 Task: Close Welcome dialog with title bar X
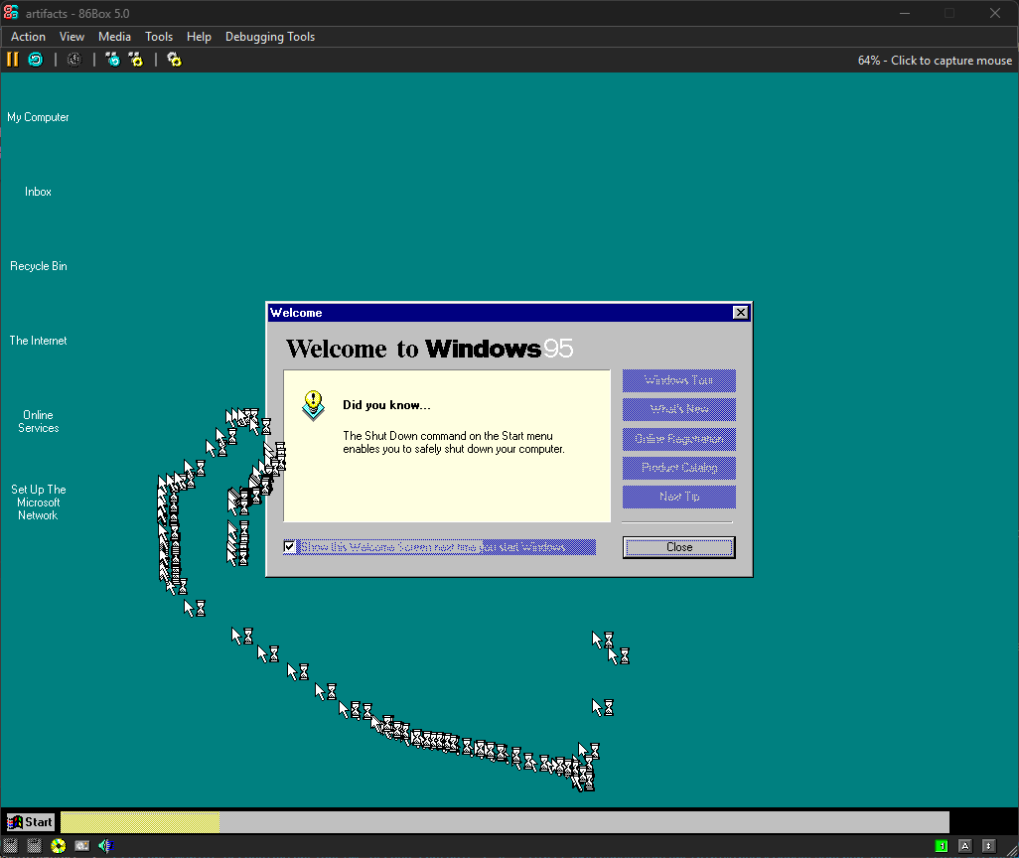pyautogui.click(x=740, y=313)
